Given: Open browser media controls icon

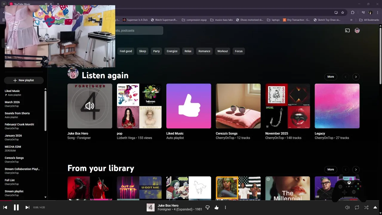Looking at the screenshot, I should click(x=363, y=13).
